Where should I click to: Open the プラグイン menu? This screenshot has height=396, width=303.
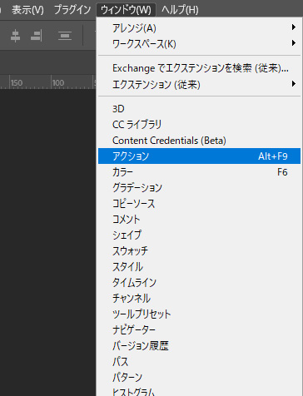pos(72,10)
